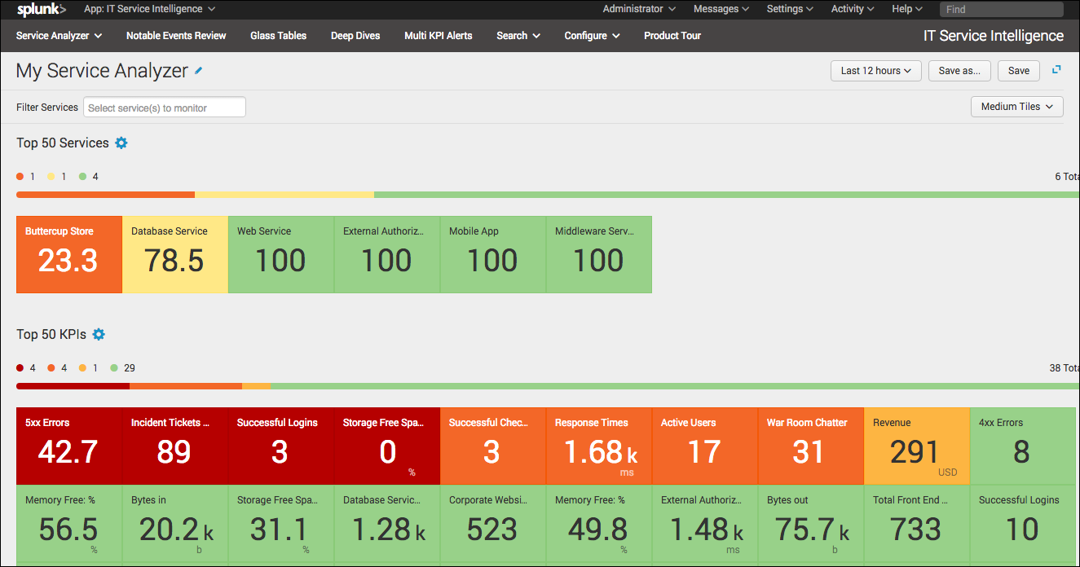Viewport: 1080px width, 567px height.
Task: Click the Splunk logo
Action: coord(41,10)
